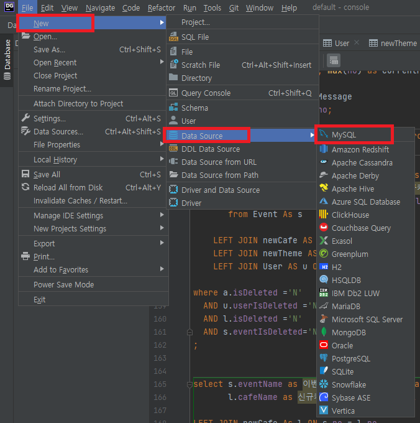Select Data Source from URL
Image resolution: width=420 pixels, height=423 pixels.
(242, 162)
